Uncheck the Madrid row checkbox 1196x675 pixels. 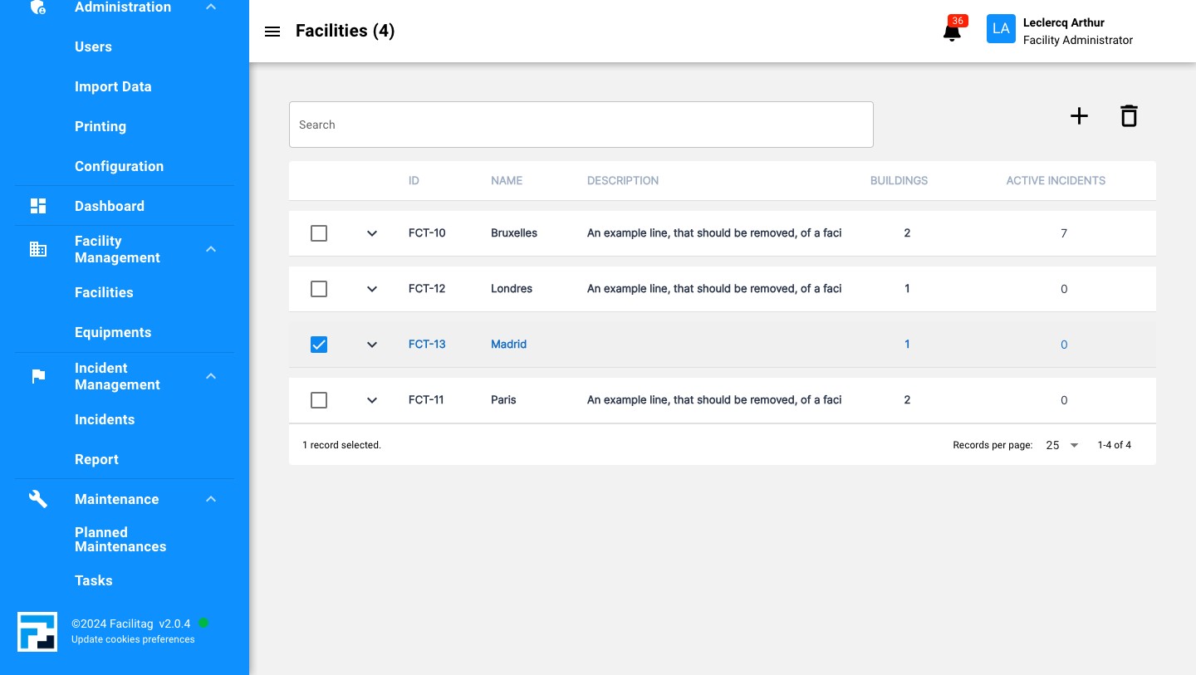tap(319, 345)
